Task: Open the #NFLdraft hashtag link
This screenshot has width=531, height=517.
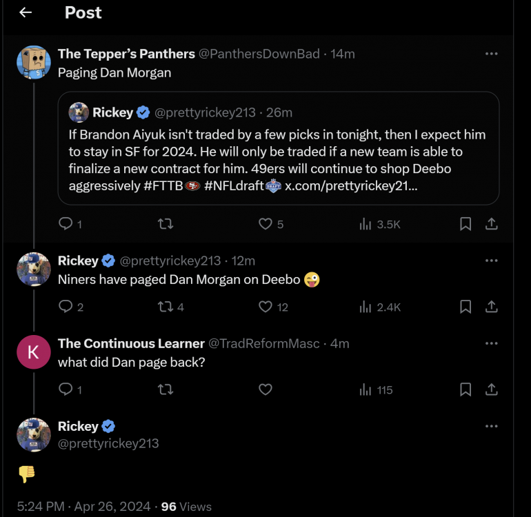Action: (234, 186)
